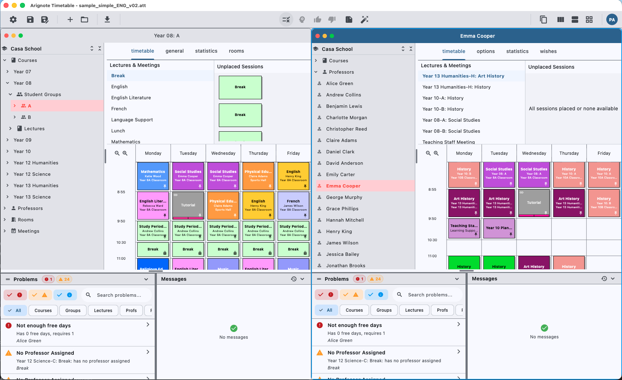This screenshot has width=622, height=380.
Task: Select the side-by-side columns layout icon
Action: point(561,20)
